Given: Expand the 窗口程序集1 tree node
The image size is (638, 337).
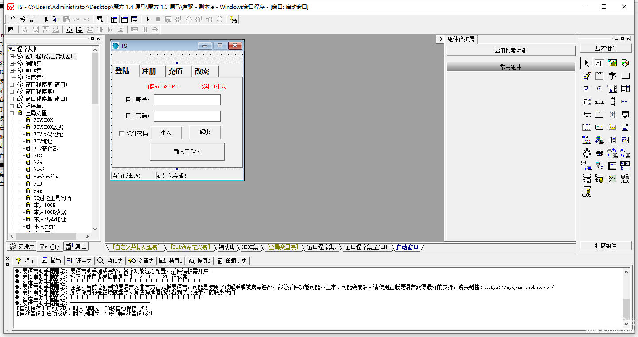Looking at the screenshot, I should click(12, 92).
